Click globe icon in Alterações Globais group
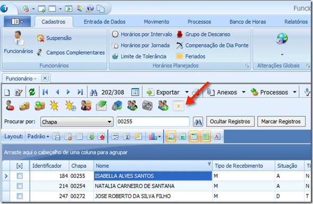 (x=282, y=38)
